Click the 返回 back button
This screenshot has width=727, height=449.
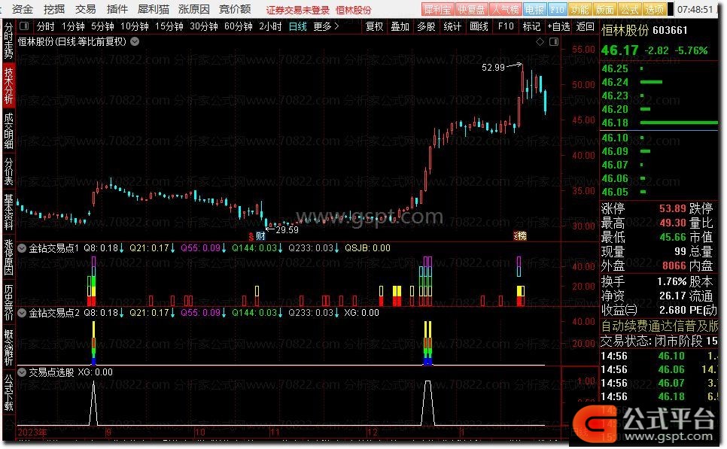[x=585, y=26]
